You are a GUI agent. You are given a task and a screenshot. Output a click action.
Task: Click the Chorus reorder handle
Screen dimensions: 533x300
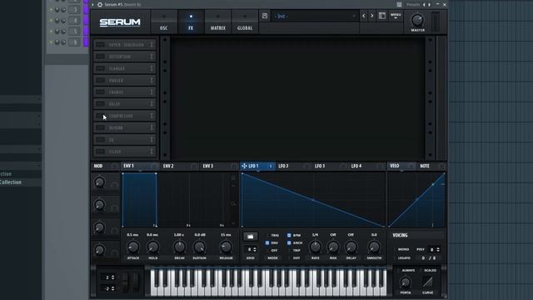[x=152, y=92]
